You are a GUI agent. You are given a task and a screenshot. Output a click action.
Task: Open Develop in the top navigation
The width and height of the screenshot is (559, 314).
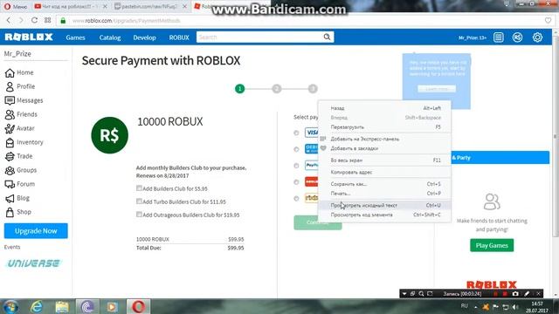click(144, 38)
